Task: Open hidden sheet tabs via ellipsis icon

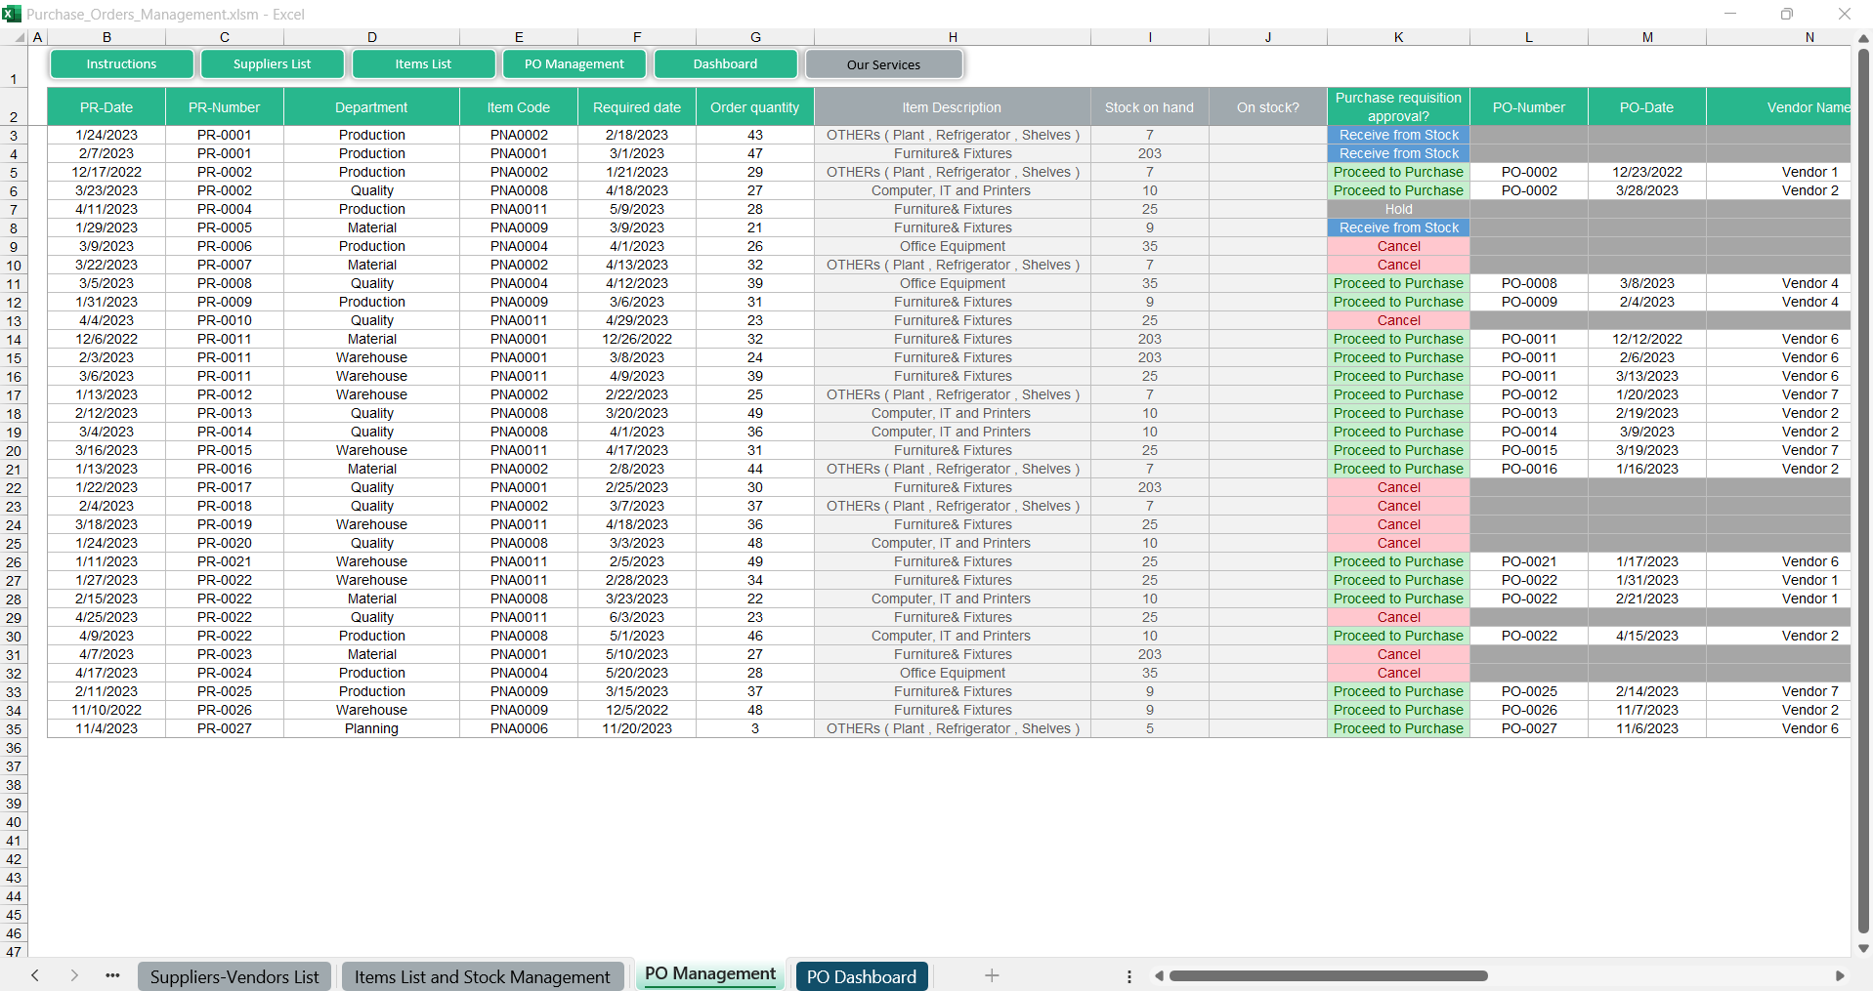Action: point(112,975)
